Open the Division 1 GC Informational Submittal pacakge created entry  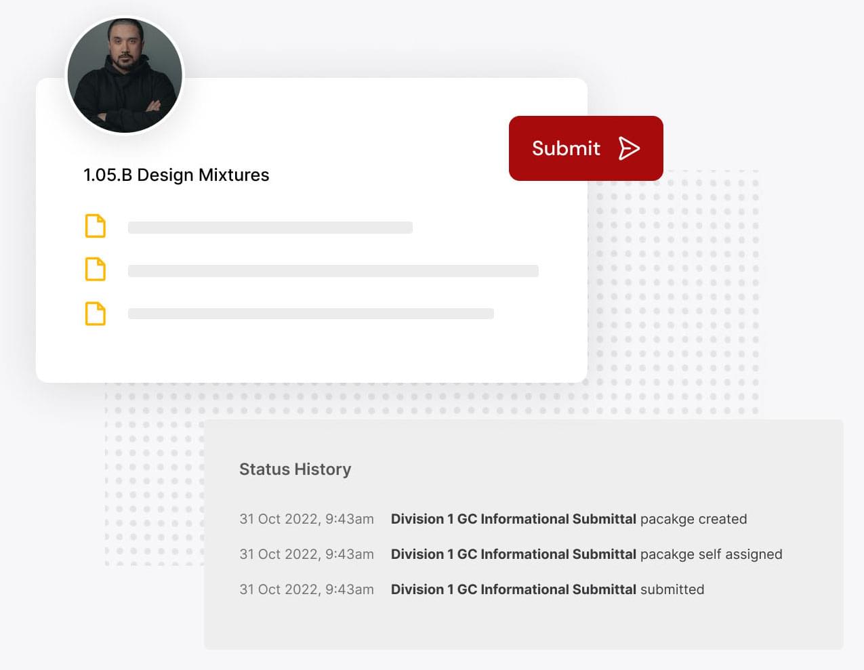[569, 519]
